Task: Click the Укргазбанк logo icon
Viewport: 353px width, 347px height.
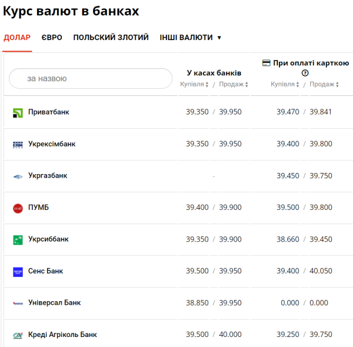Action: (18, 176)
